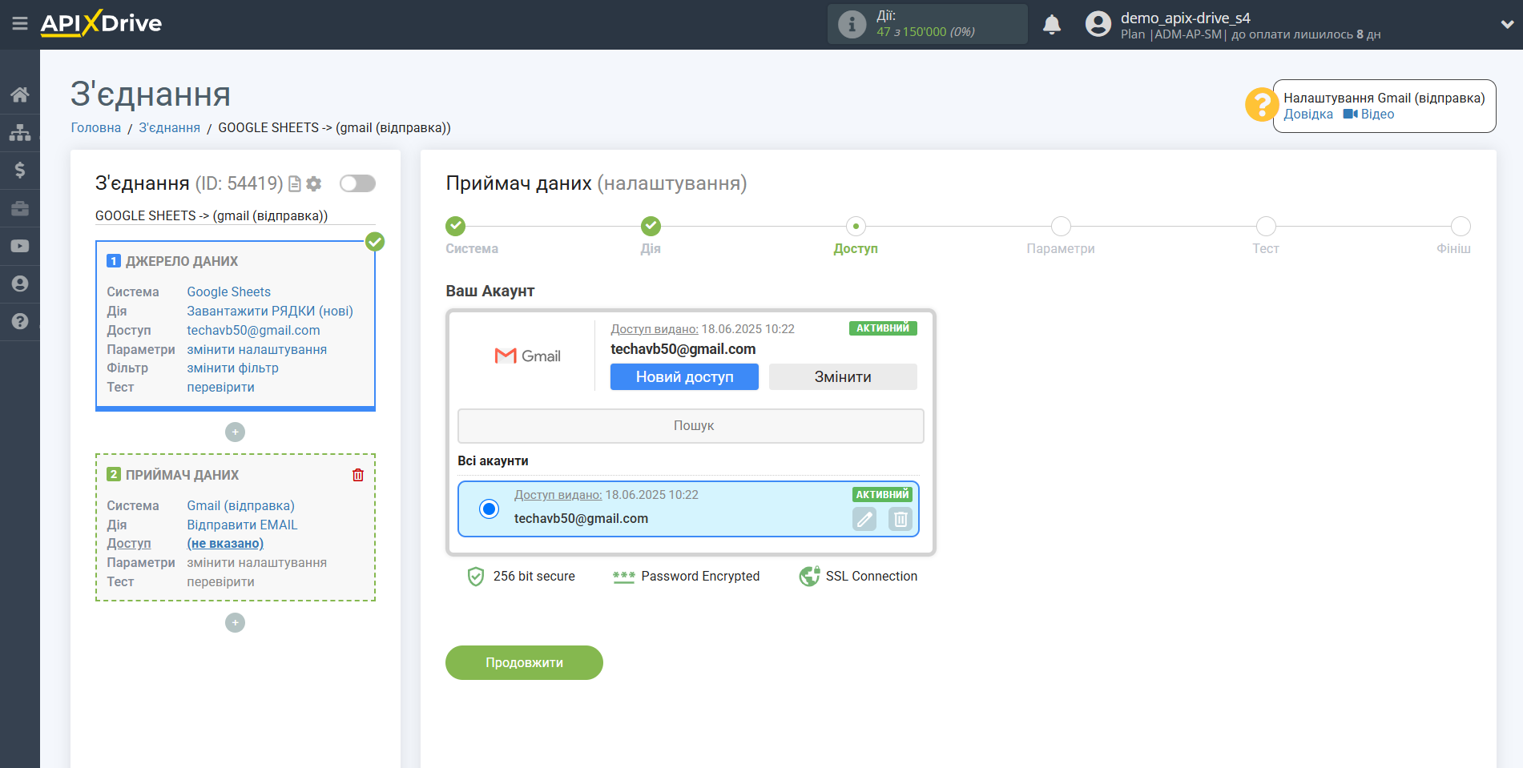Viewport: 1523px width, 768px height.
Task: Open the Довідка help link
Action: tap(1308, 115)
